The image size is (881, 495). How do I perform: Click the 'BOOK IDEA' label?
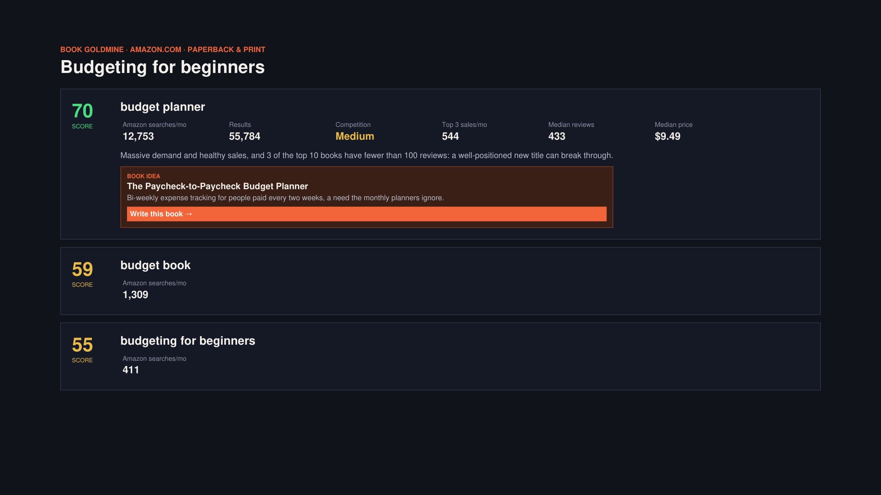[x=144, y=176]
